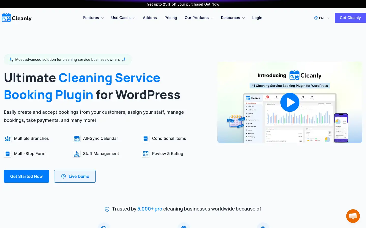The image size is (366, 228).
Task: Click the Our Products chevron arrow
Action: tap(212, 18)
